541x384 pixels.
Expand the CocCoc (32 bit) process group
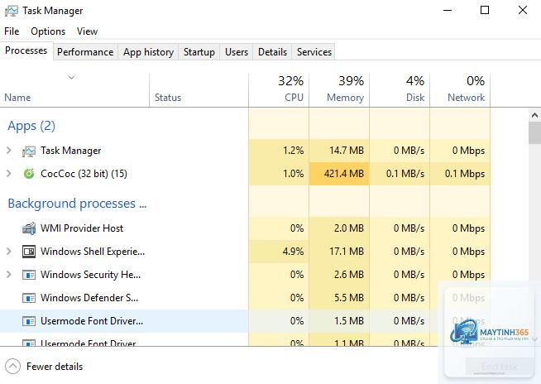[9, 173]
